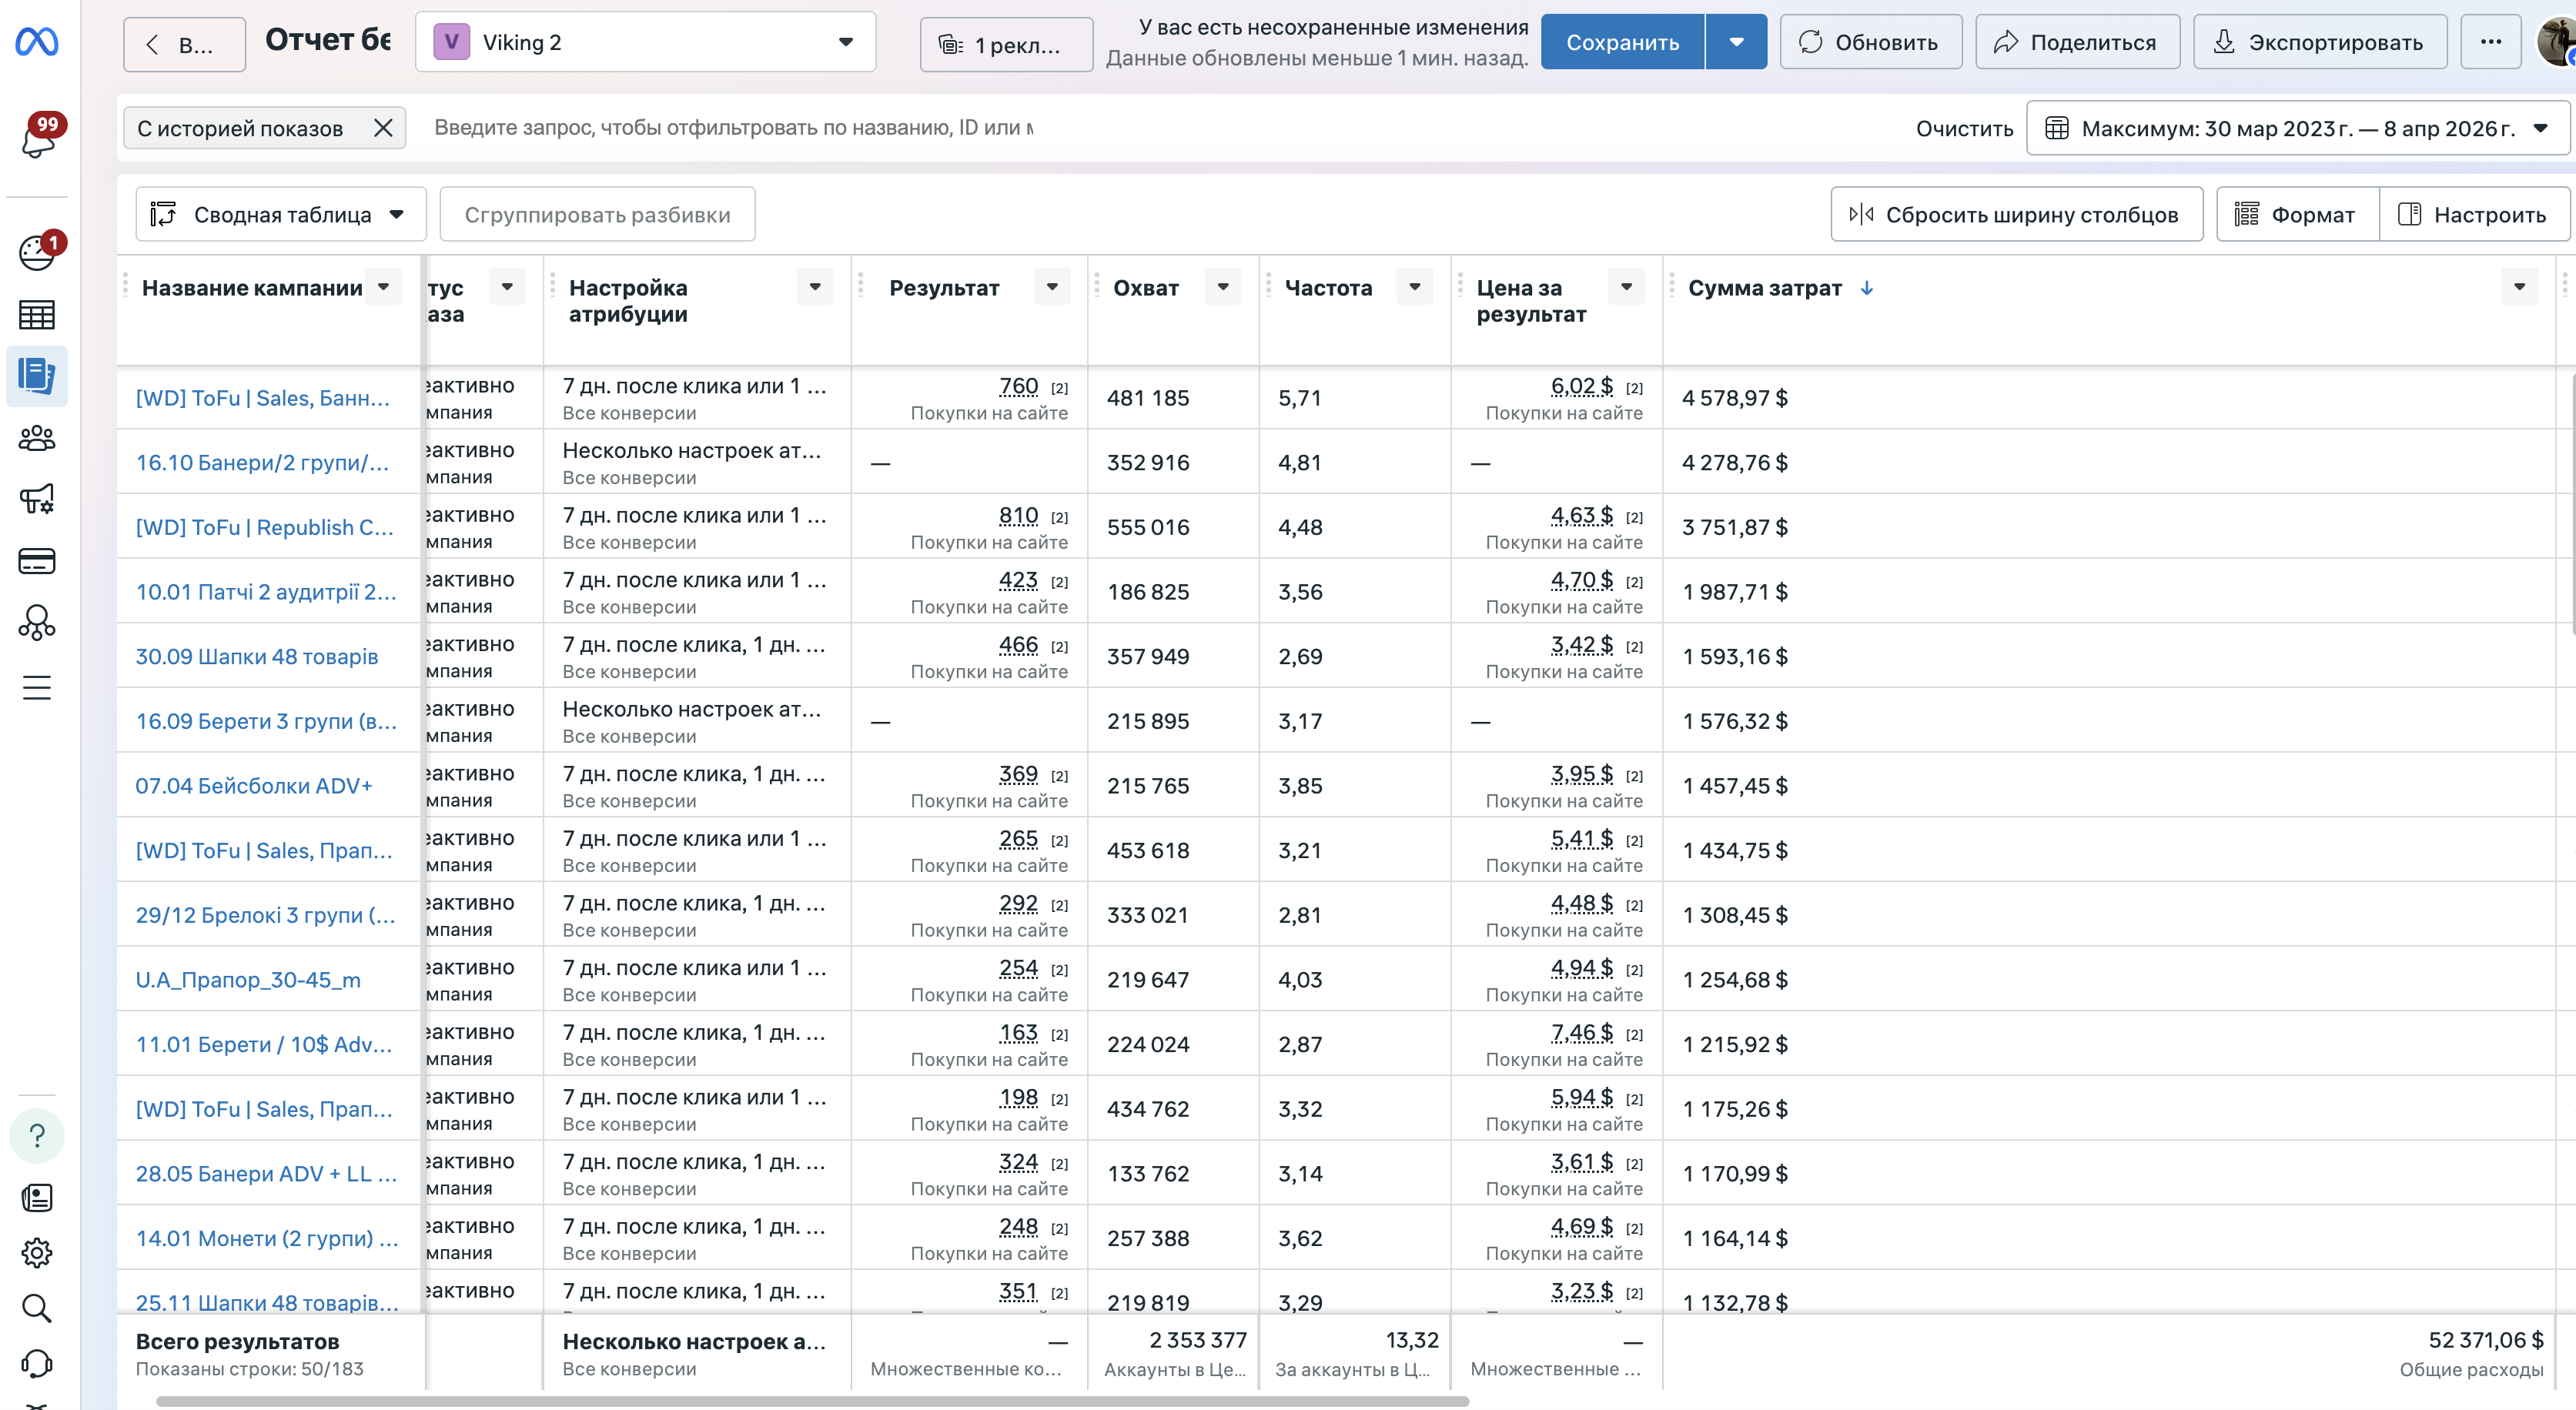Open Ads Reporting icon in sidebar
This screenshot has height=1410, width=2576.
click(37, 376)
